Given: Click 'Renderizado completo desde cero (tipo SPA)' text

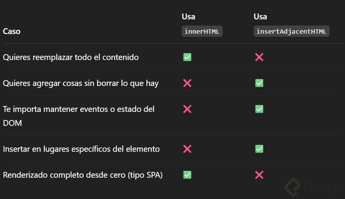Looking at the screenshot, I should pos(82,175).
